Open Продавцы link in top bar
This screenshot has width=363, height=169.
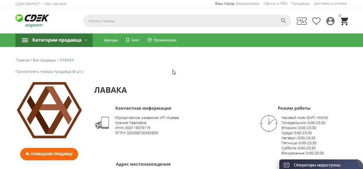click(x=300, y=4)
